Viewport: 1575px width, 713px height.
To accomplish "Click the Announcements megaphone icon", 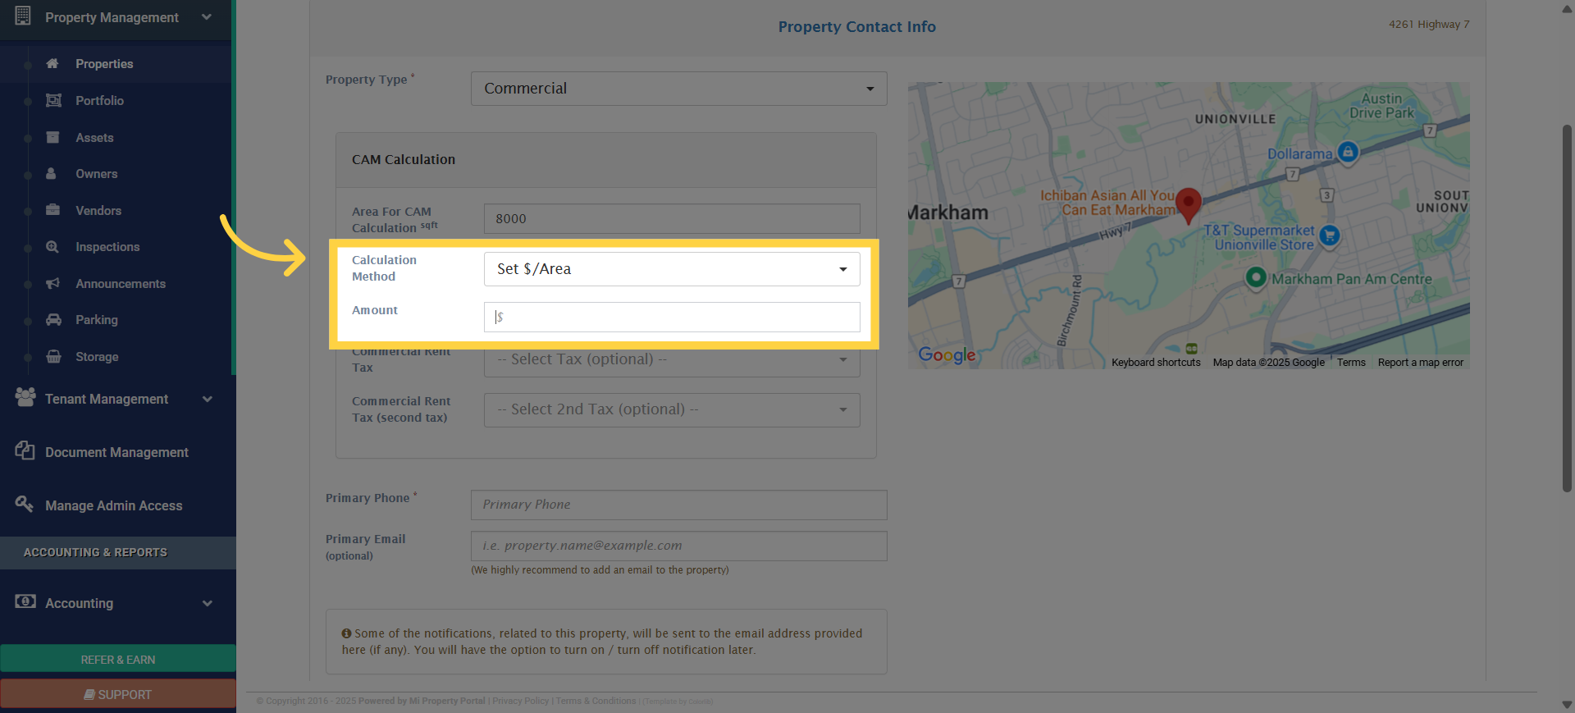I will click(52, 283).
